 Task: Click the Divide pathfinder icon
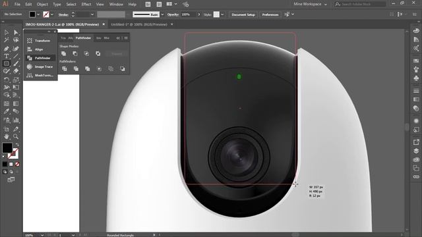click(65, 68)
